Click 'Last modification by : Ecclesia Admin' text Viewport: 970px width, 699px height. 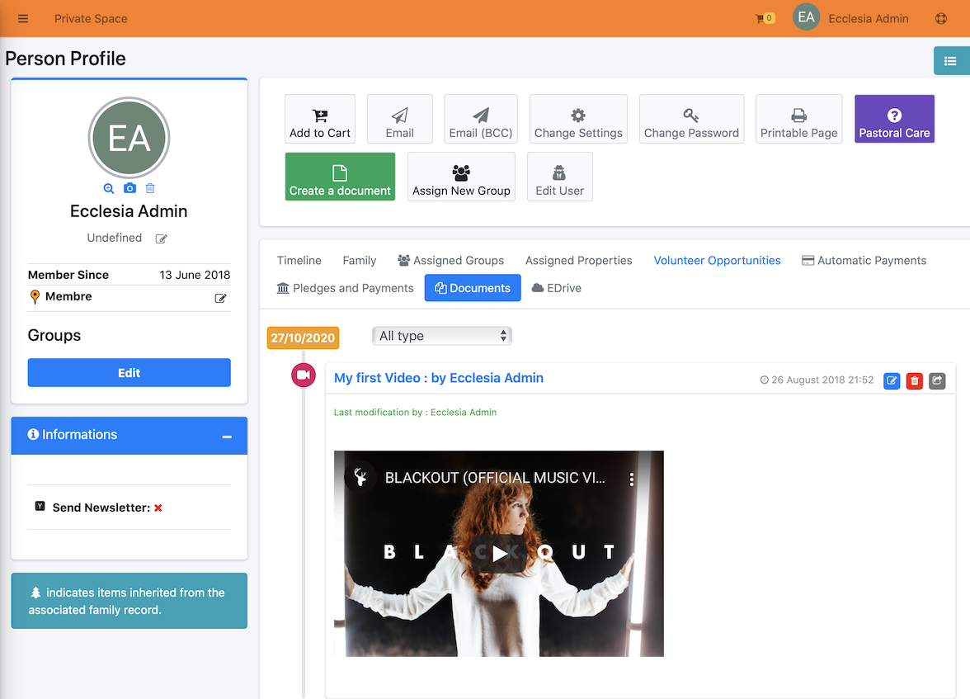(415, 413)
